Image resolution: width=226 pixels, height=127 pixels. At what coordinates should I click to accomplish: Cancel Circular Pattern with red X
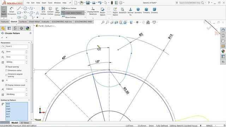(6, 37)
